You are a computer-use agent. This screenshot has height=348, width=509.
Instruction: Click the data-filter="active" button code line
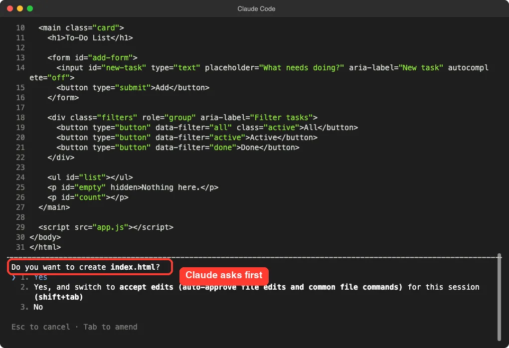(x=187, y=138)
